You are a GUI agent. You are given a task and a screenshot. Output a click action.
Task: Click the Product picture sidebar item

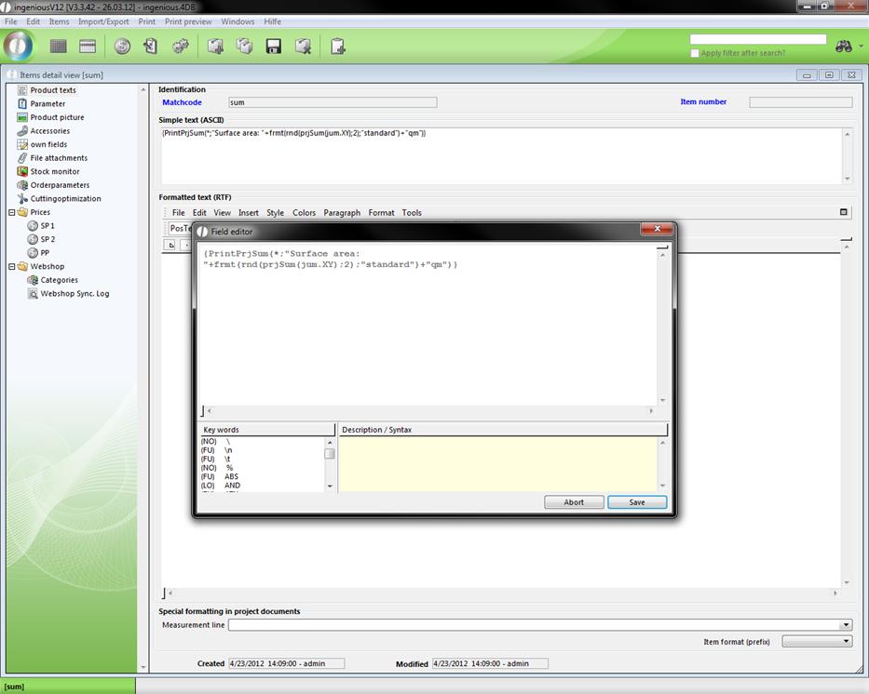pyautogui.click(x=56, y=117)
